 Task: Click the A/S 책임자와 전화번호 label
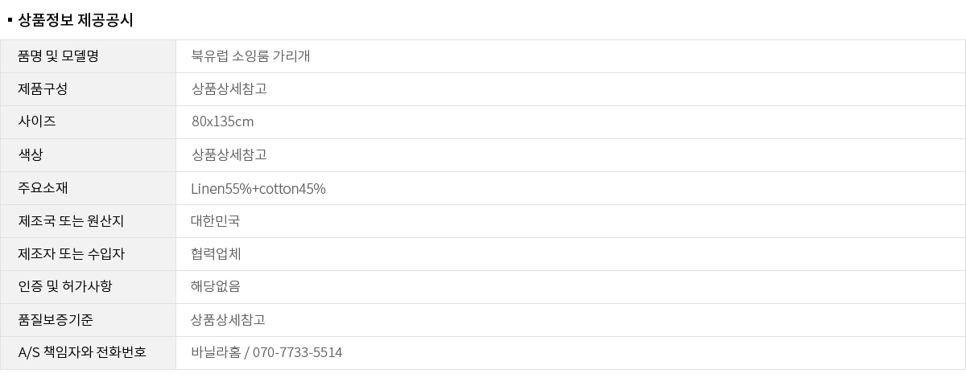pyautogui.click(x=82, y=352)
